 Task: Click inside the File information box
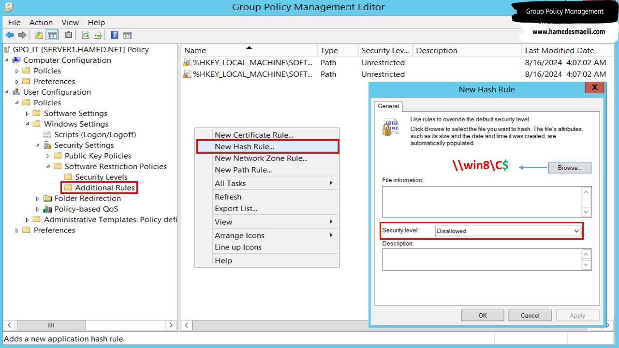click(x=482, y=202)
